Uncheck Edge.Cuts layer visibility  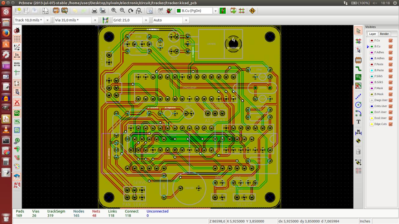391,124
